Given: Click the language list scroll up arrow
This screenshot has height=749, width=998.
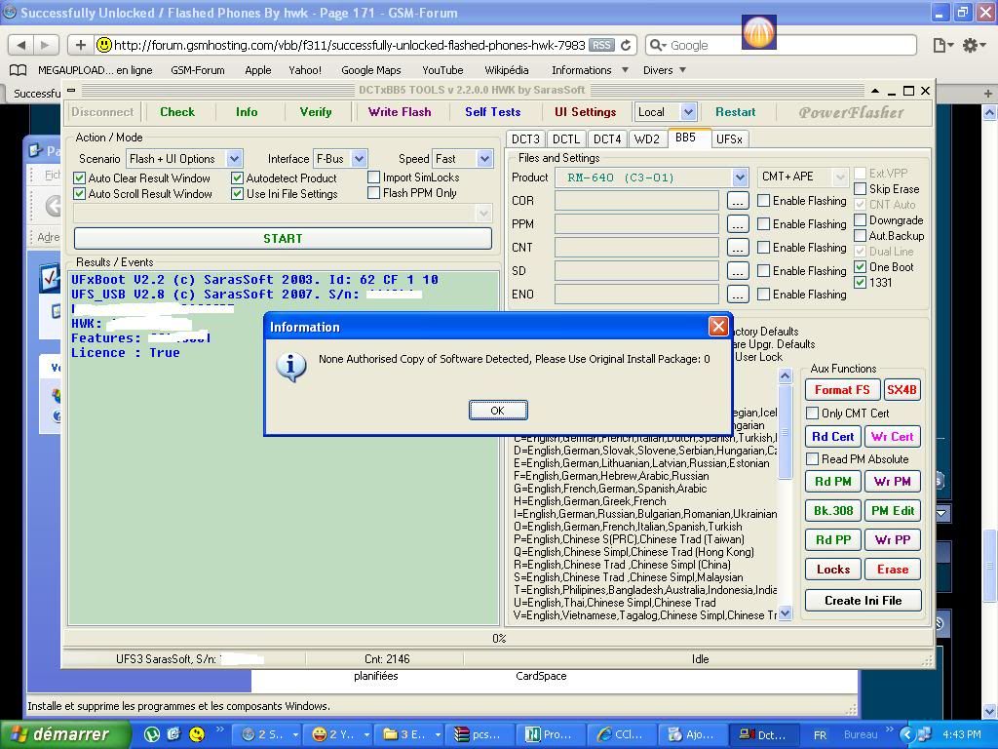Looking at the screenshot, I should coord(786,375).
